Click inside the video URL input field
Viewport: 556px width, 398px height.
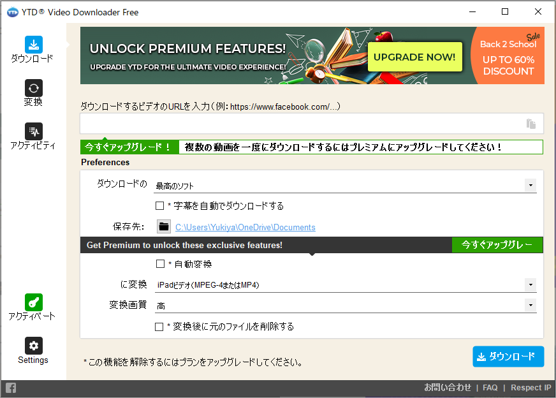287,124
